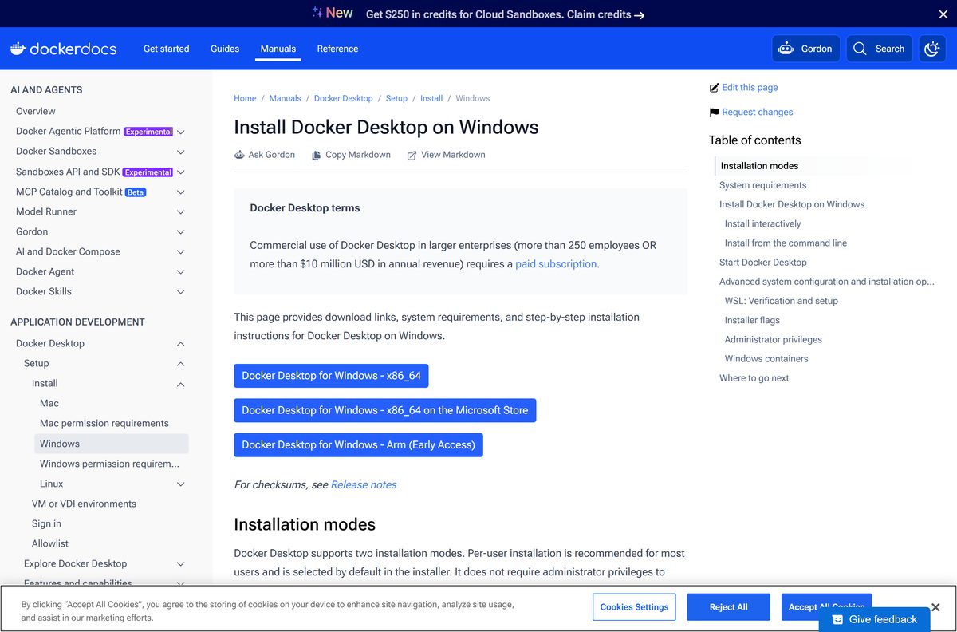Collapse Install sidebar section
The image size is (957, 632).
pyautogui.click(x=181, y=384)
